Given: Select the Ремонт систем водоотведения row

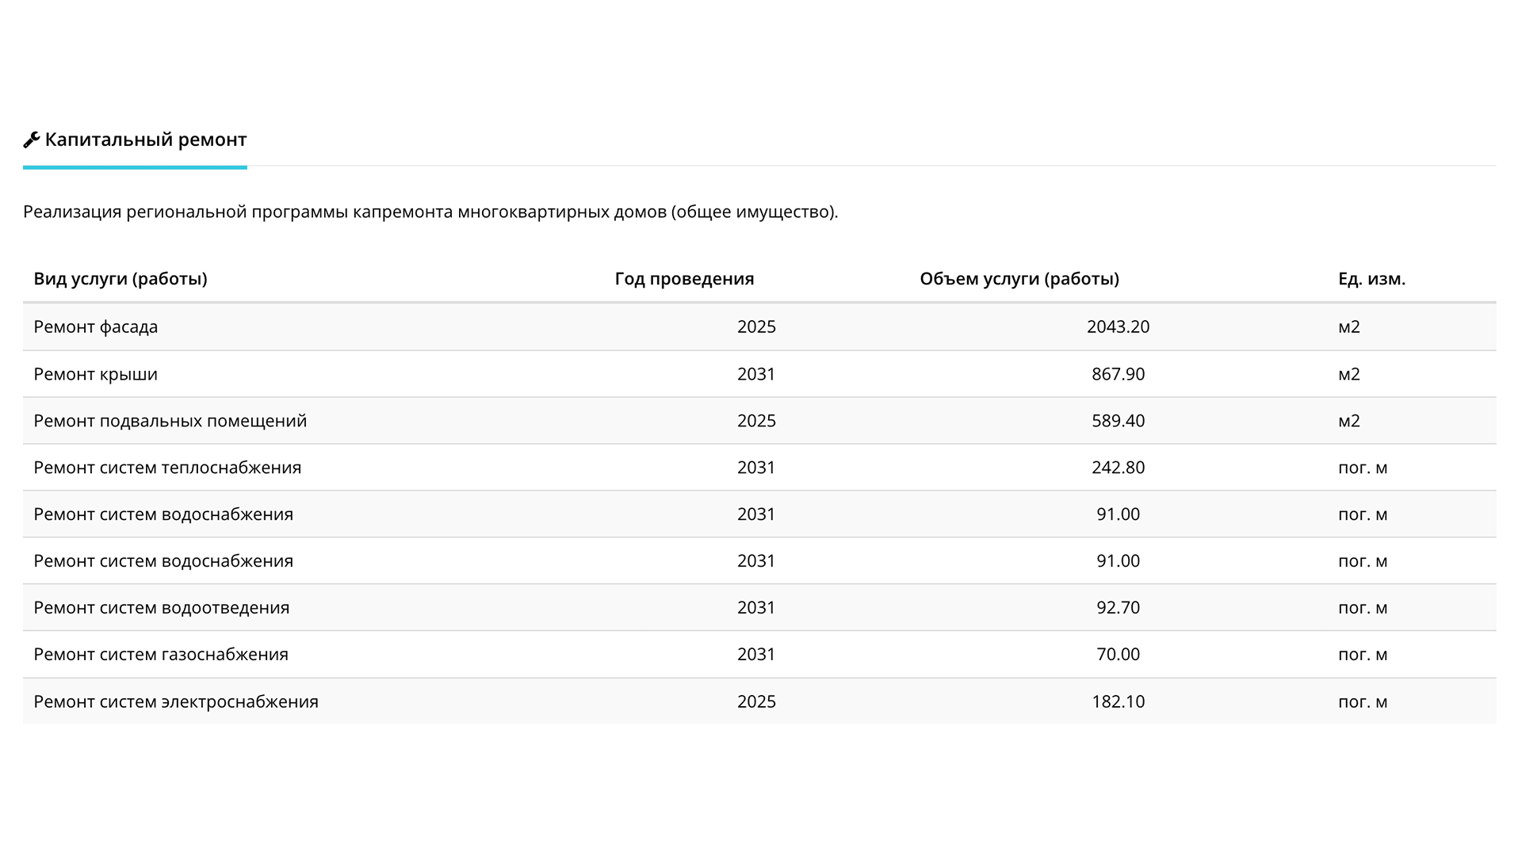Looking at the screenshot, I should [x=162, y=608].
